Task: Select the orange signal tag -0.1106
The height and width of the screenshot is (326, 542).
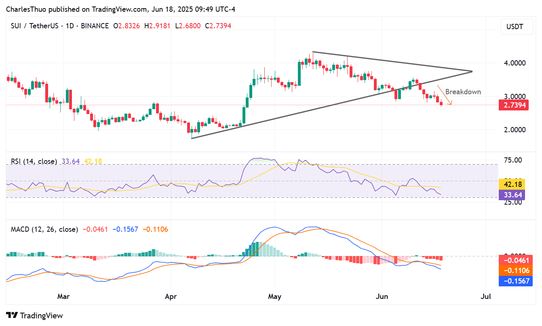Action: pyautogui.click(x=515, y=271)
